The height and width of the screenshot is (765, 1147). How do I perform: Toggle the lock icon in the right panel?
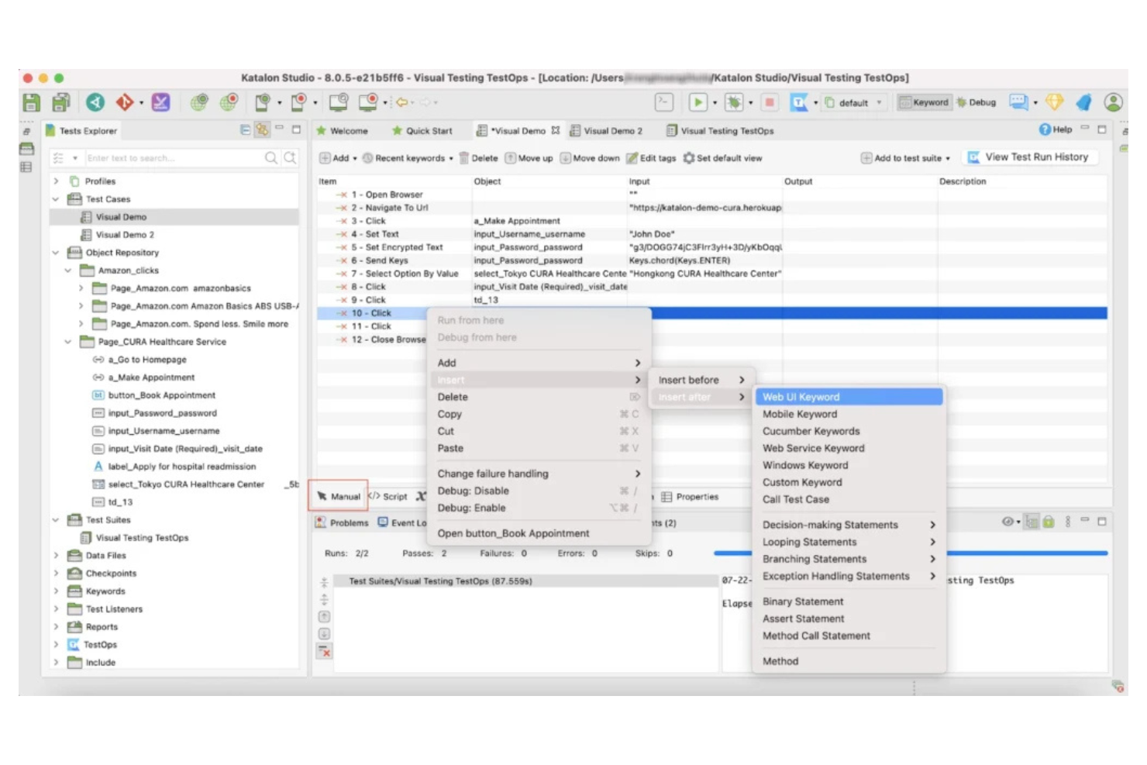pyautogui.click(x=1048, y=522)
